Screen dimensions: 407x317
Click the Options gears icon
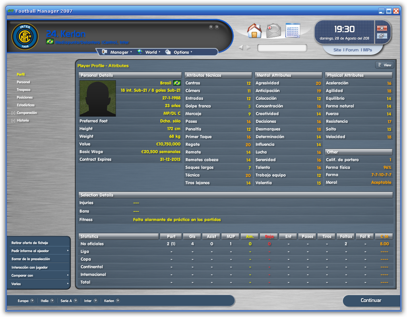tap(168, 52)
